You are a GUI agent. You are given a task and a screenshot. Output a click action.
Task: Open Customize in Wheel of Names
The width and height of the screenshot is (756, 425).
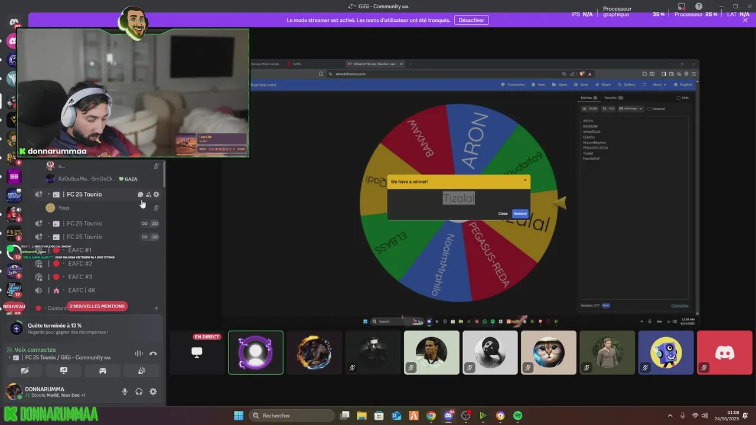click(513, 84)
